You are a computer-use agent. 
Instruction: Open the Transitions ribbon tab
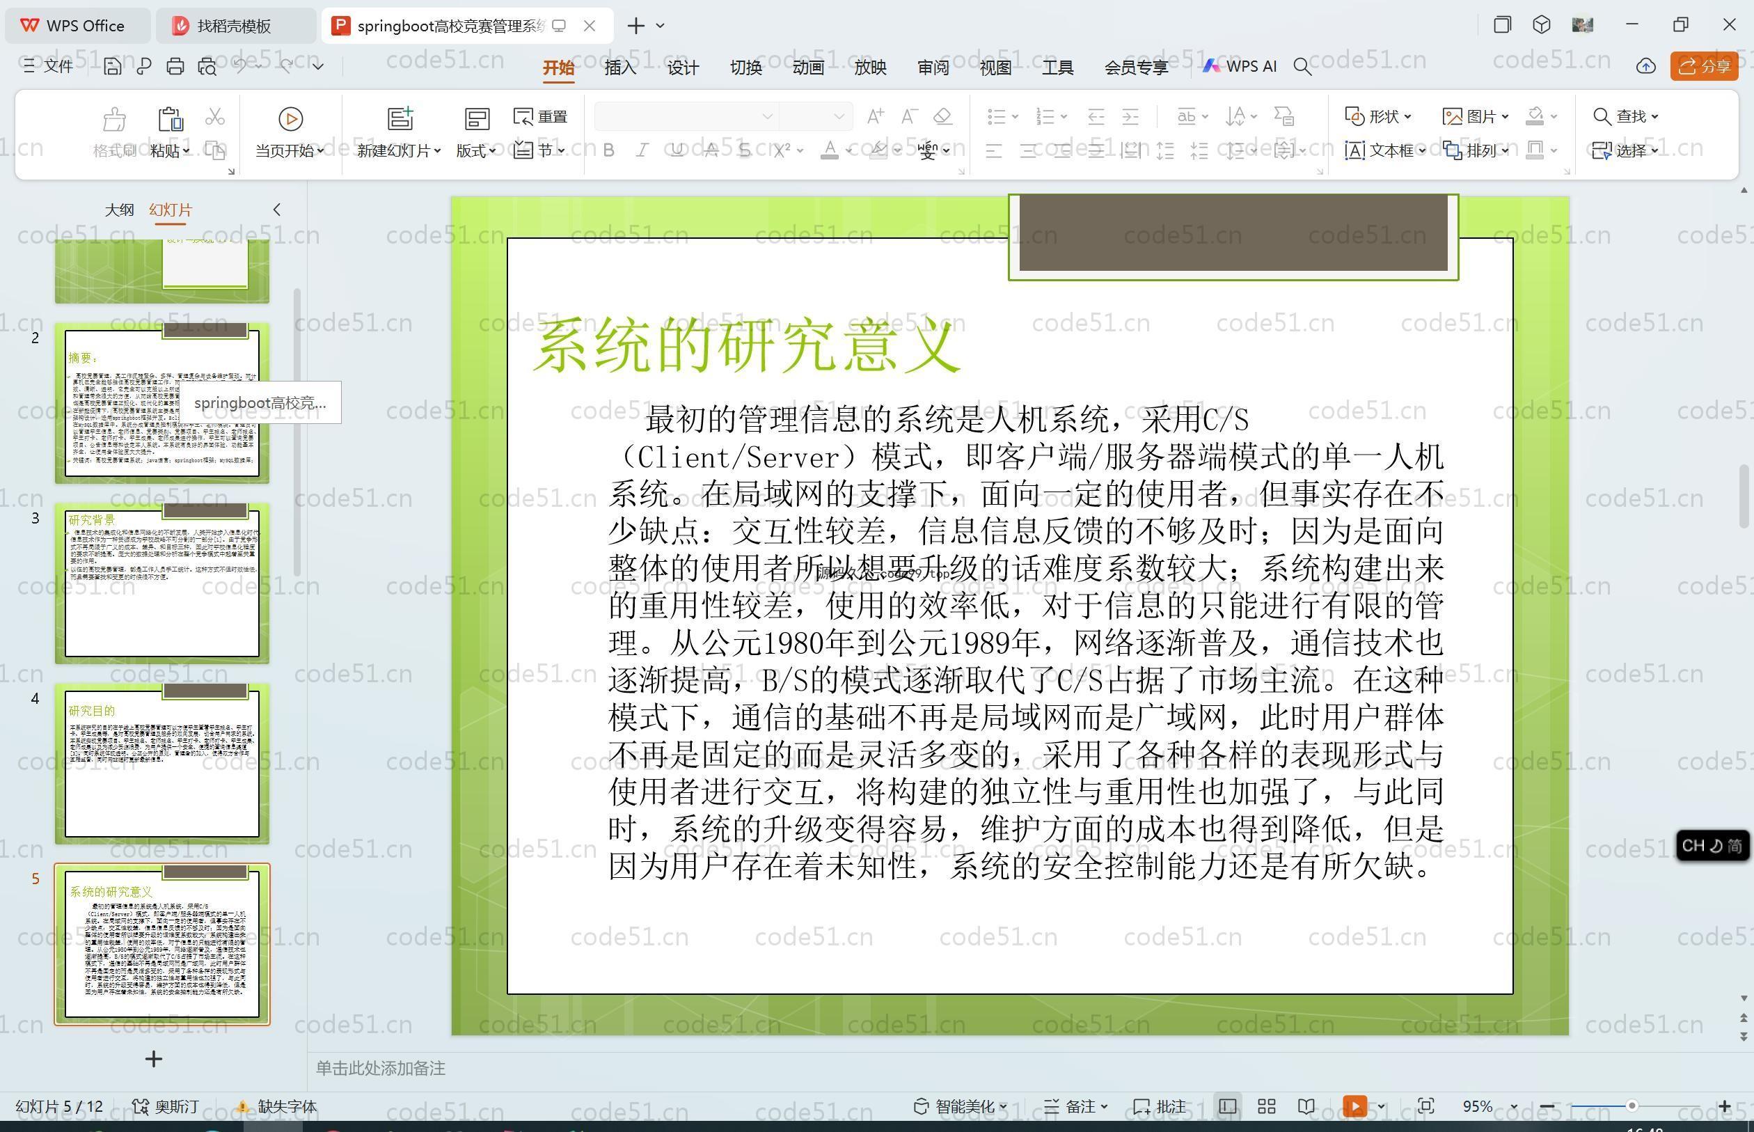click(745, 68)
